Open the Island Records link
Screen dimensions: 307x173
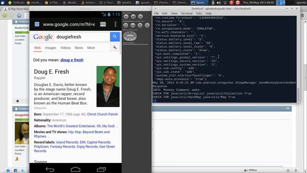[67, 142]
